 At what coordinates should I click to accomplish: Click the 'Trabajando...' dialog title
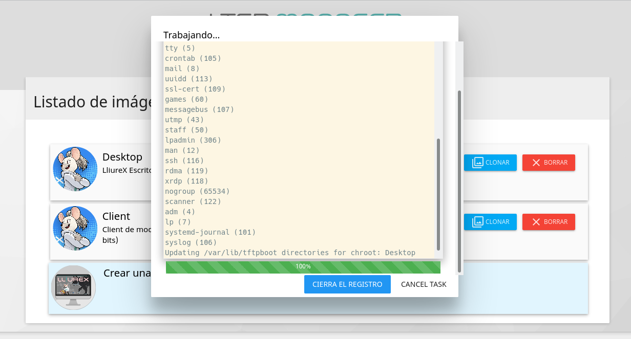click(x=192, y=35)
